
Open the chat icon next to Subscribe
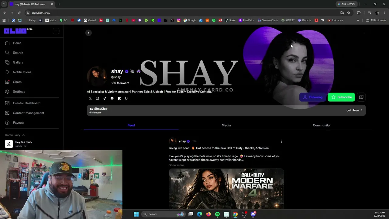click(361, 97)
